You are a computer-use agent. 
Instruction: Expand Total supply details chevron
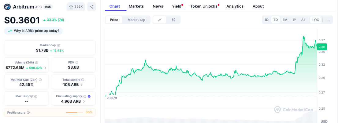[82, 85]
